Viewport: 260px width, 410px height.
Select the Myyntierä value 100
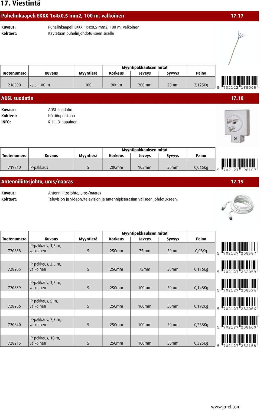pyautogui.click(x=88, y=85)
